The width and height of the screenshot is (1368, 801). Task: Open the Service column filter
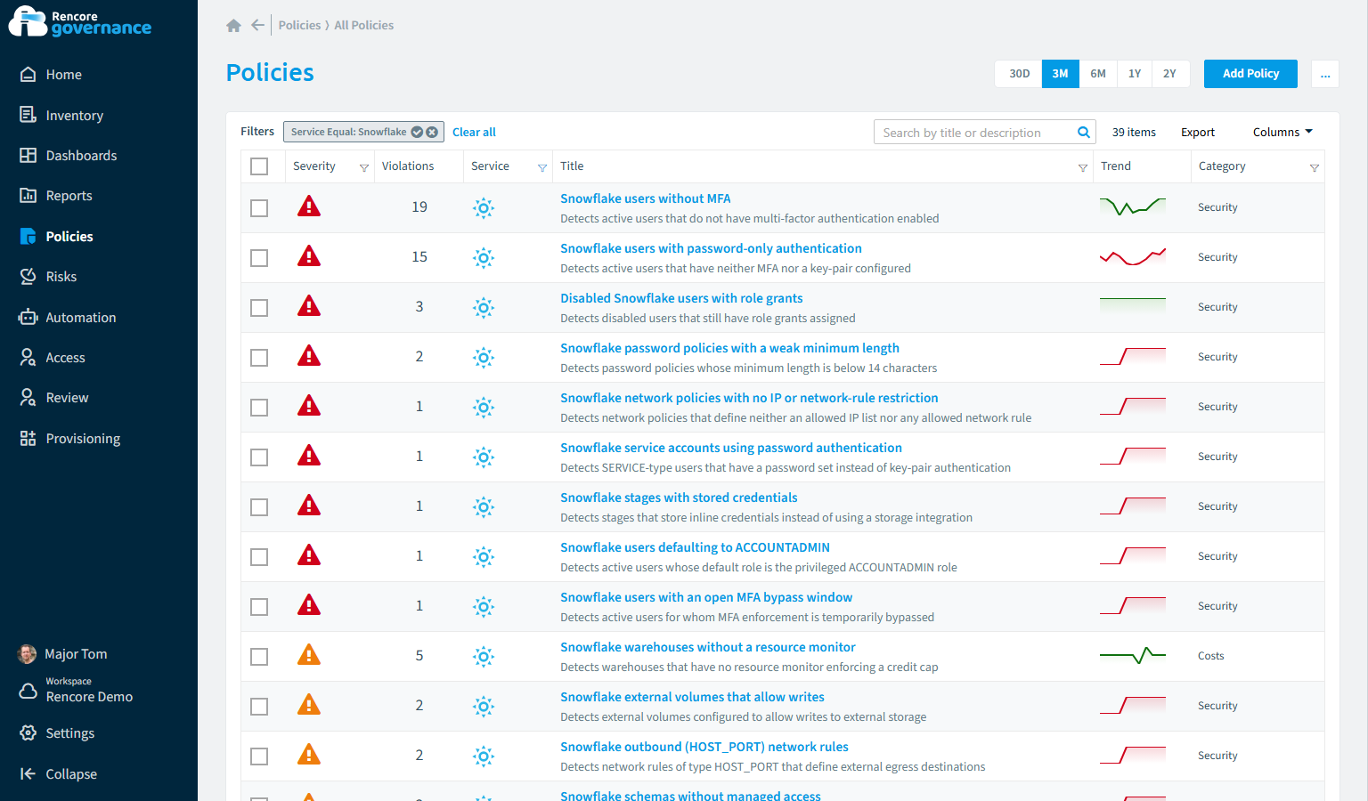coord(542,167)
